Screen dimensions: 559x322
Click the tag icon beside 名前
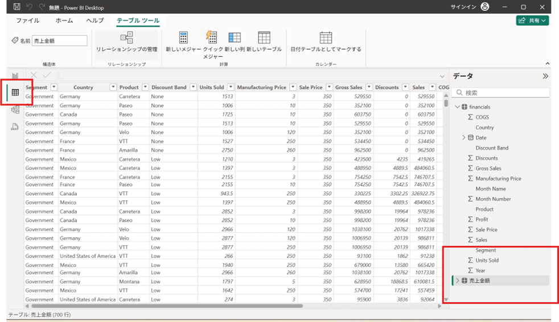pyautogui.click(x=15, y=40)
